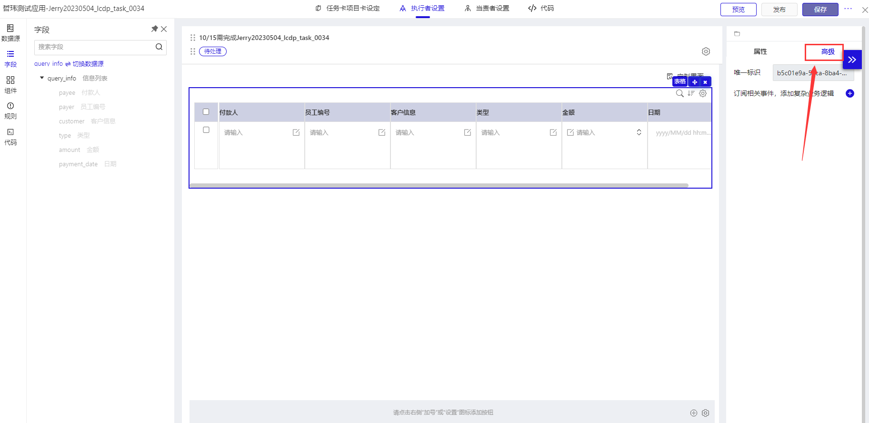
Task: Add an event subscription with the plus icon
Action: tap(849, 93)
